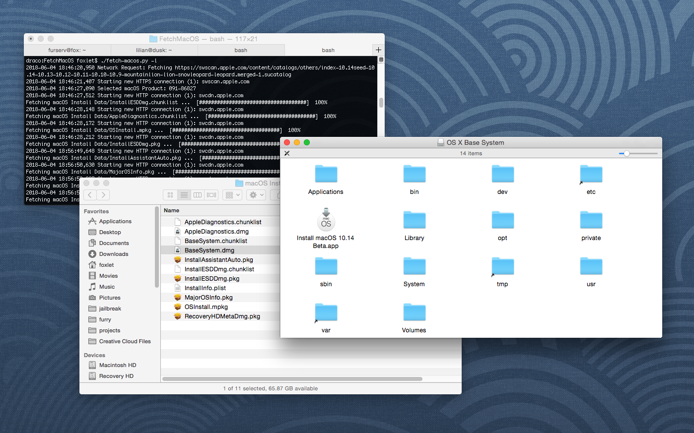Click the Finder horizontal scrollbar
Image resolution: width=694 pixels, height=433 pixels.
[x=292, y=379]
